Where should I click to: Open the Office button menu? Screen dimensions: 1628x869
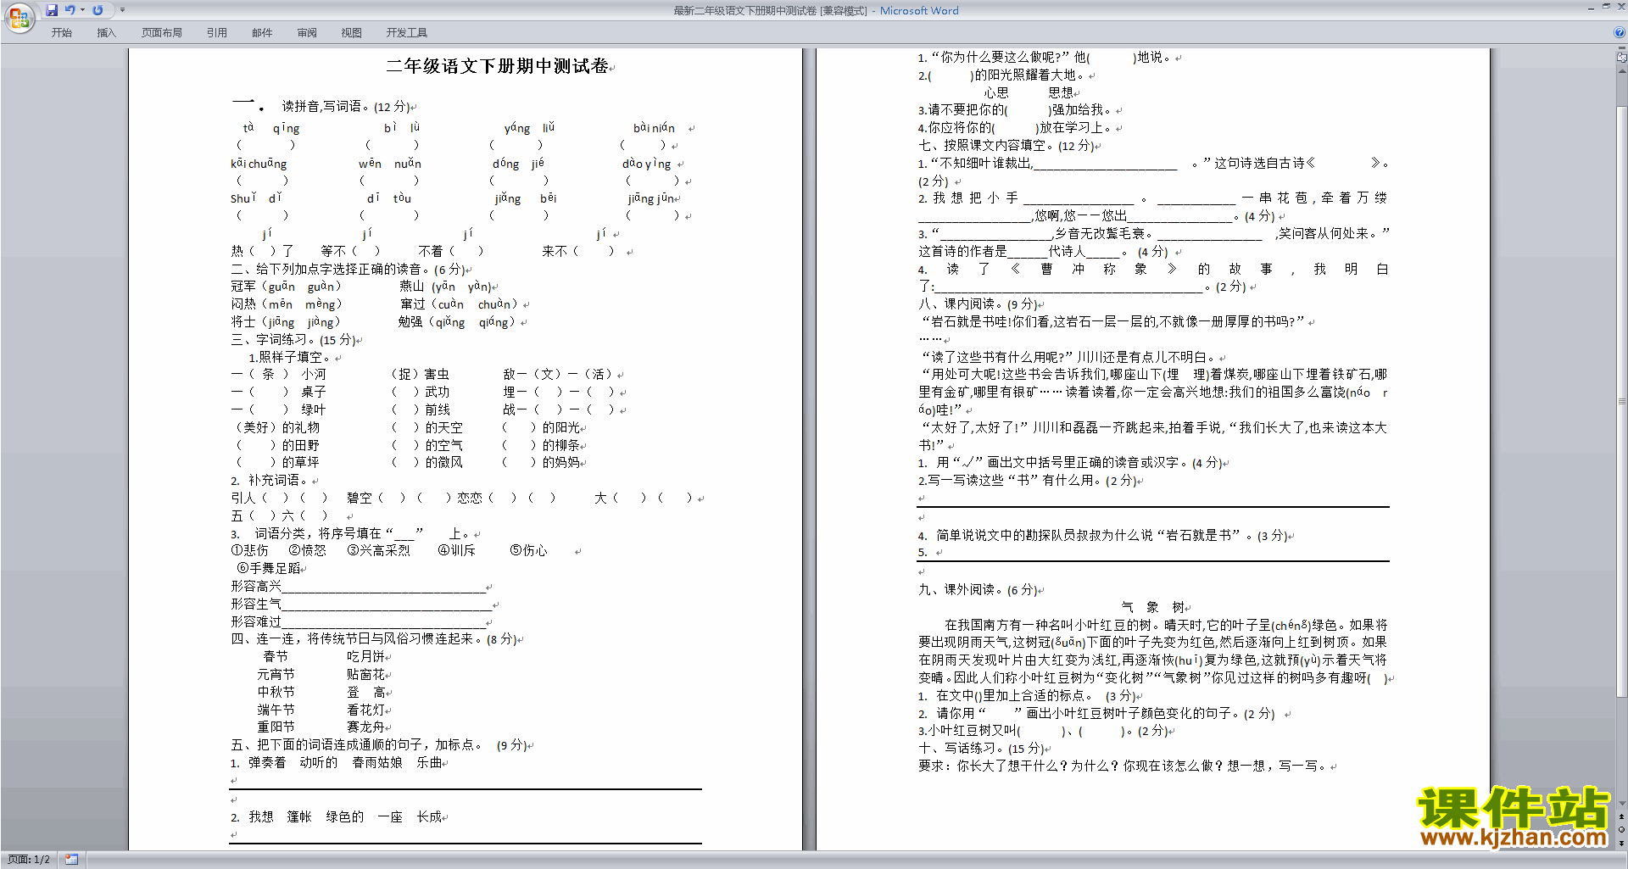[x=19, y=17]
